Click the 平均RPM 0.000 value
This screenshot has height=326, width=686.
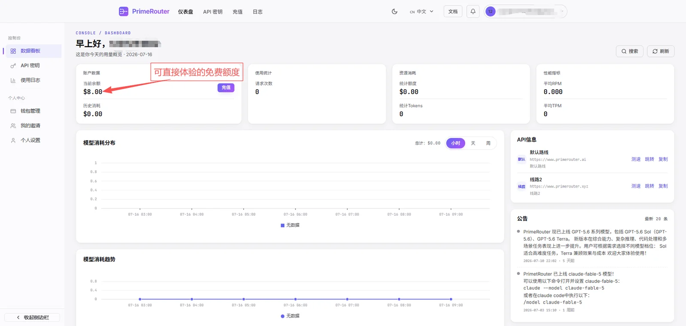pos(553,92)
